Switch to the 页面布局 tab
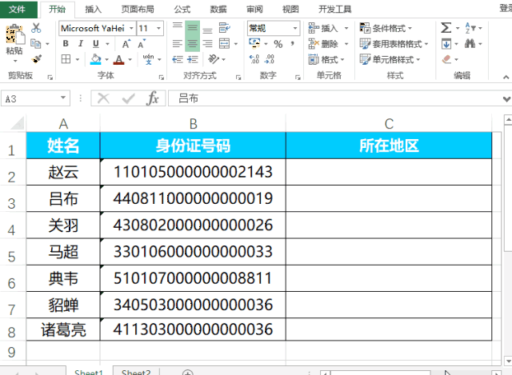Screen dimensions: 512x375 click(138, 9)
